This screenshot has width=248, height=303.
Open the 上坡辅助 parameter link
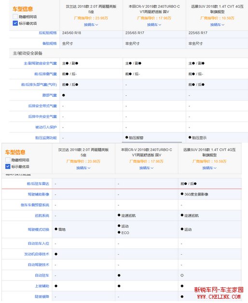tap(42, 286)
